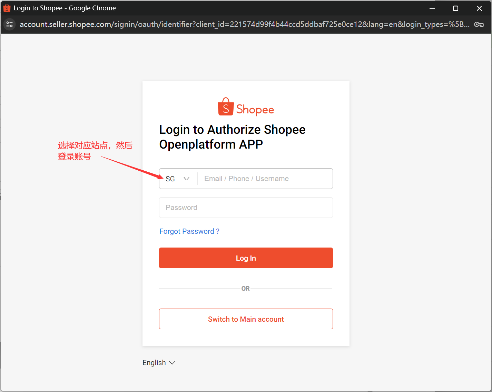The image size is (492, 392).
Task: Maximize the Chrome window
Action: tap(455, 8)
